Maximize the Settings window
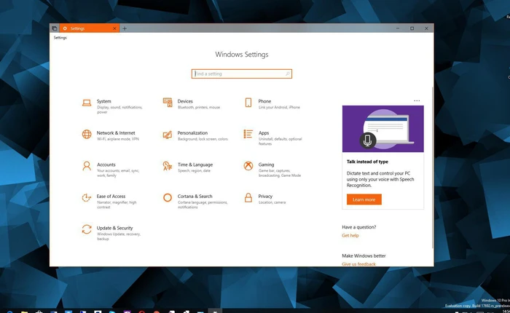Screen dimensions: 510x313 (x=412, y=28)
